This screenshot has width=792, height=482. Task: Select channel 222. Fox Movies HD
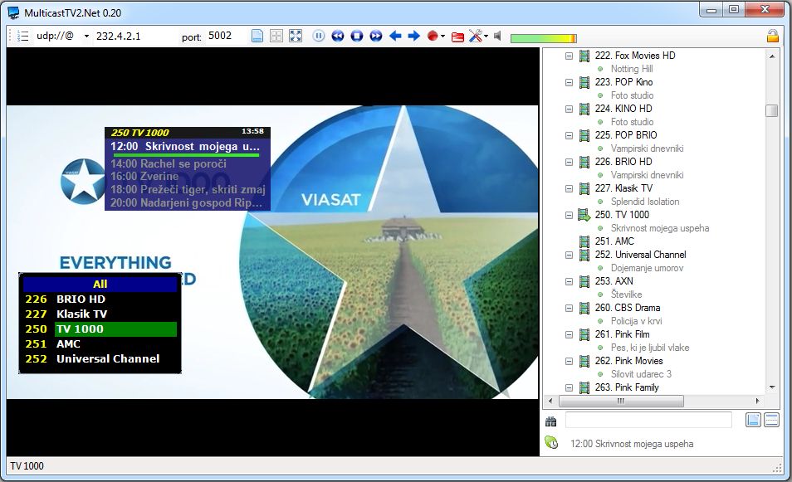(635, 56)
